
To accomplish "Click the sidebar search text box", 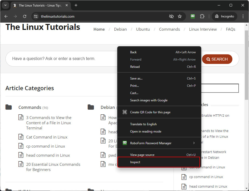I will [220, 88].
